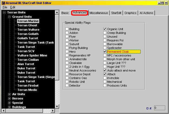
Task: Select Terran Marine in the unit tree
Action: pos(28,21)
